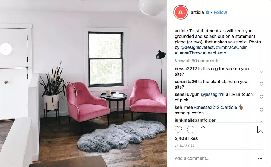Like serenita26's comment heart
The width and height of the screenshot is (271, 167).
[x=261, y=84]
